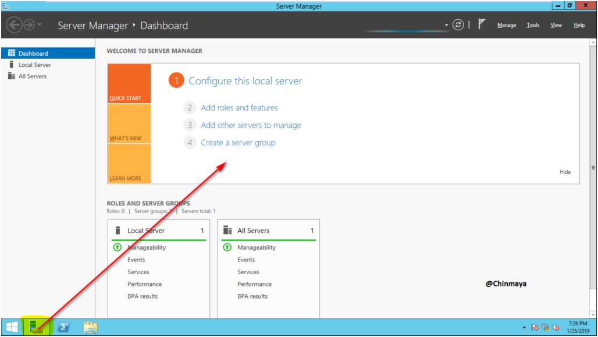Open File Explorer from the taskbar

[x=90, y=327]
